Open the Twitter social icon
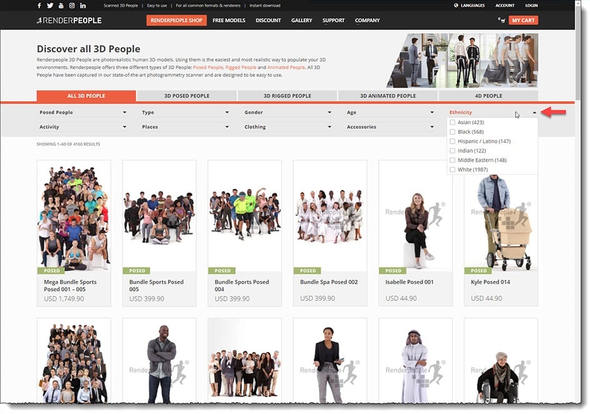The height and width of the screenshot is (414, 590). [50, 6]
